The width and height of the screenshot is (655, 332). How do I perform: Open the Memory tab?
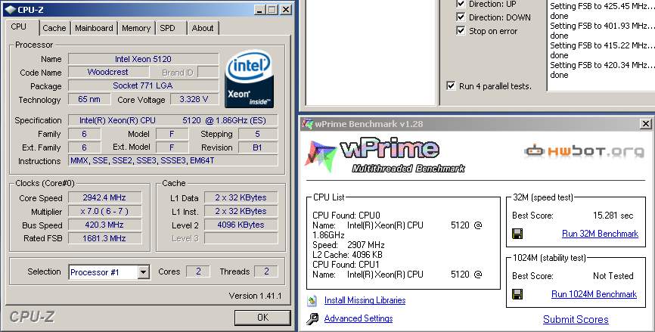tap(136, 28)
